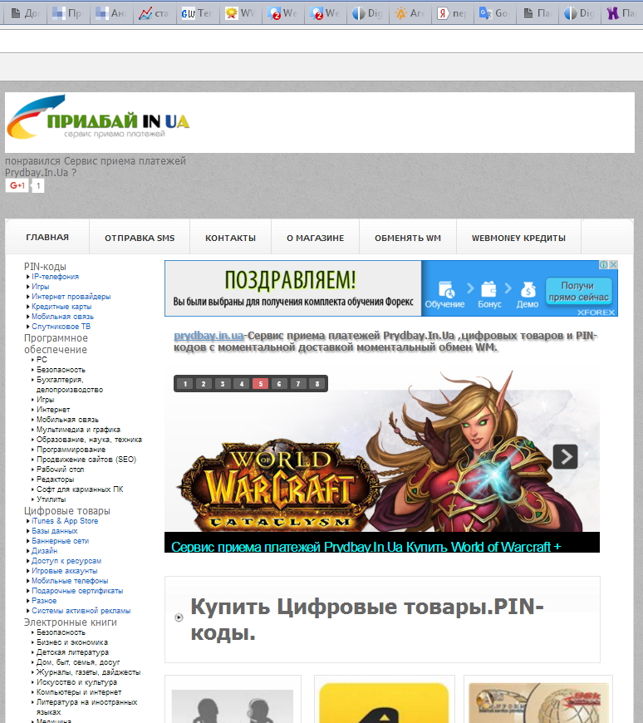The height and width of the screenshot is (723, 643).
Task: Open the Мобильные телефоны category
Action: coord(70,581)
